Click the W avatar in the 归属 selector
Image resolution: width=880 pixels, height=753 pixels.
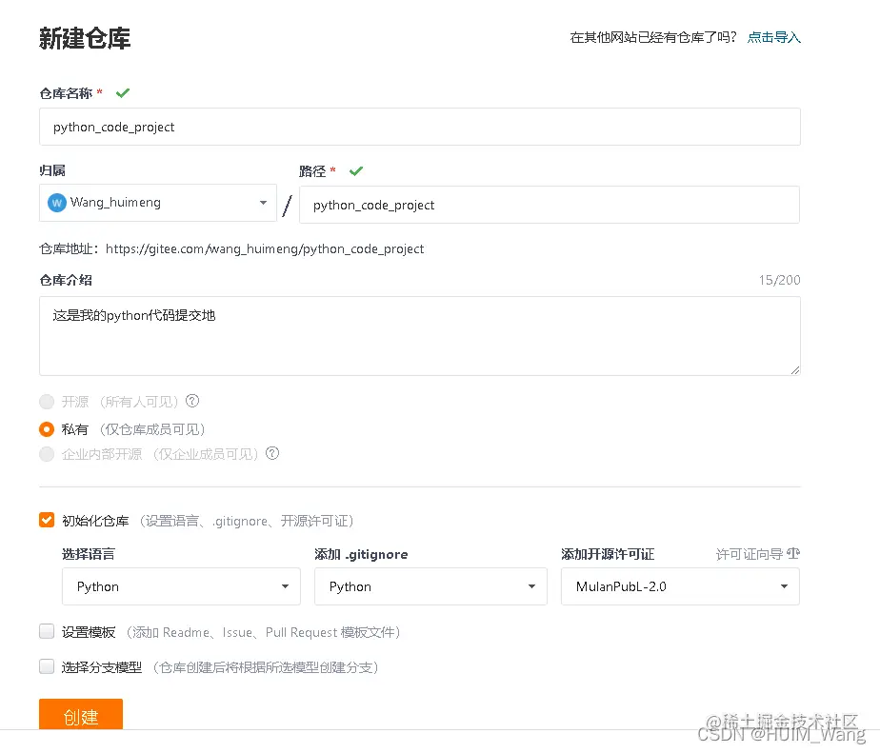pos(56,202)
